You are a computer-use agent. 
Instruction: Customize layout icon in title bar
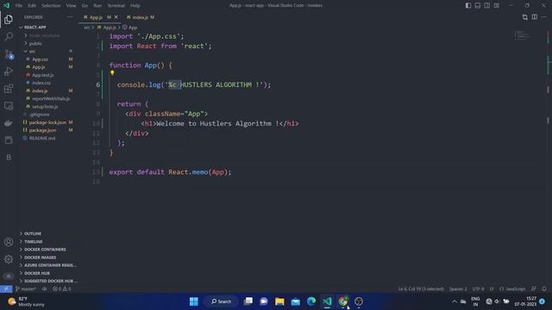(497, 5)
